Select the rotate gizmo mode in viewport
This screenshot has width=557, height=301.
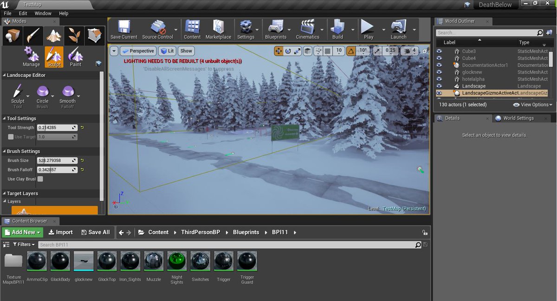[288, 51]
